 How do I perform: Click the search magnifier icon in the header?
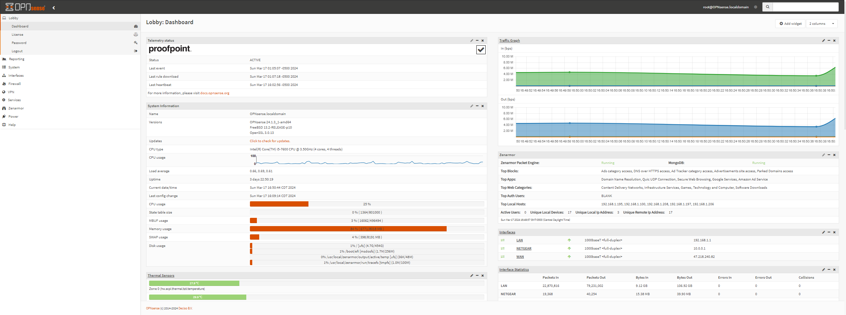(x=767, y=7)
